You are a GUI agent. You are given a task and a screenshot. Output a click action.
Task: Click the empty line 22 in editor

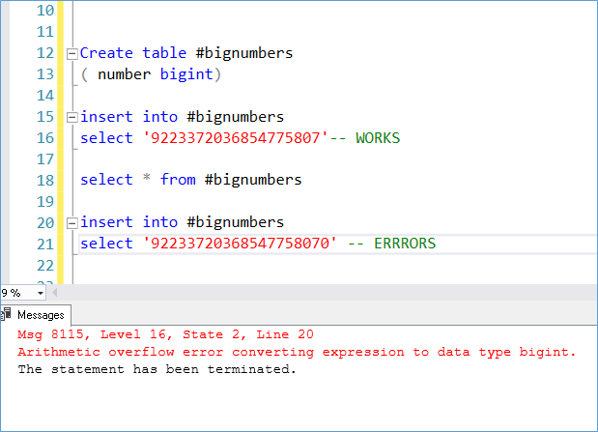(x=335, y=265)
